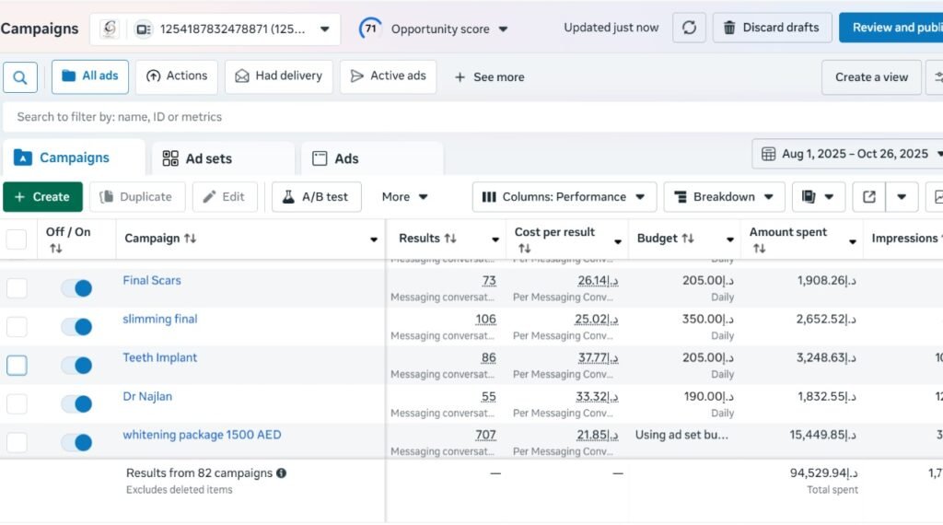Check the select-all header checkbox
The width and height of the screenshot is (943, 525).
[x=17, y=239]
